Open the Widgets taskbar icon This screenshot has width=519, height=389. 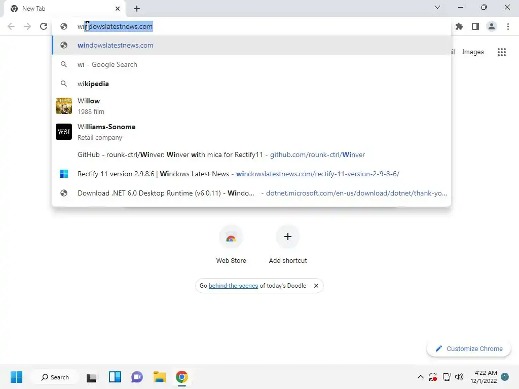coord(115,377)
